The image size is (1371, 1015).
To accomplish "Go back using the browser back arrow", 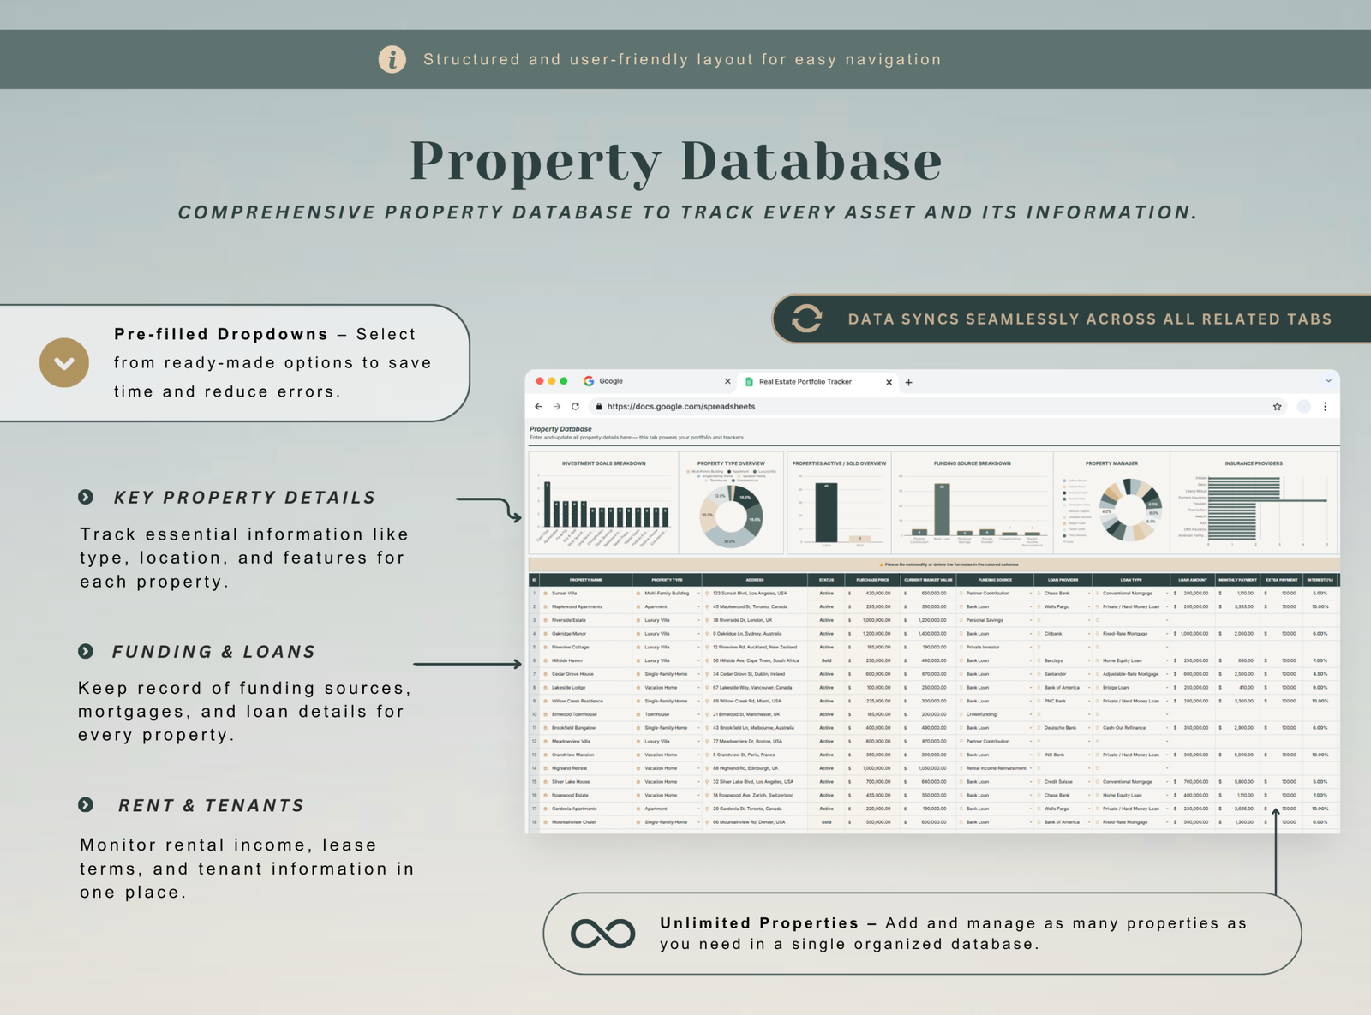I will (538, 407).
